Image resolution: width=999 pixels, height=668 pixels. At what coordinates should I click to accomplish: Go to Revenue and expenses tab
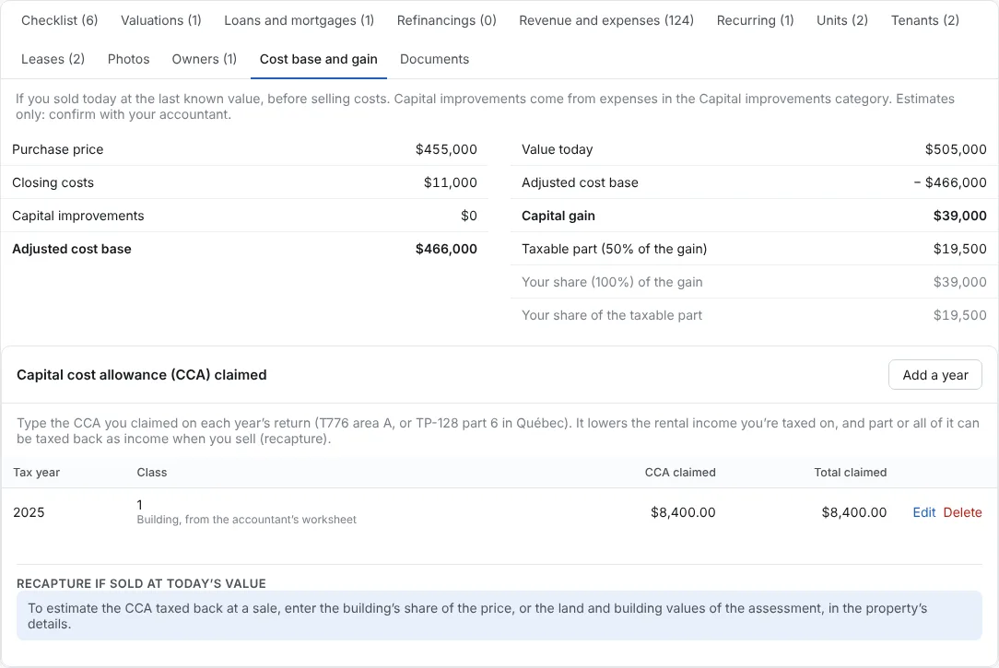[x=606, y=20]
